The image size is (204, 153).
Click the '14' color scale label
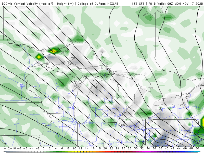[87, 148]
